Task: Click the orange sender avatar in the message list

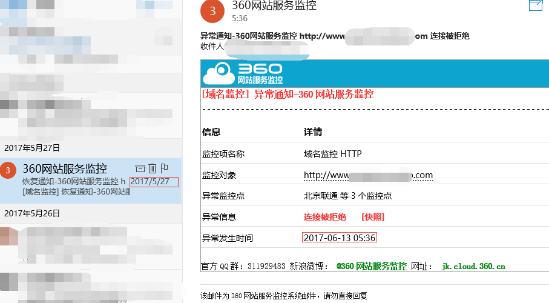Action: click(8, 170)
